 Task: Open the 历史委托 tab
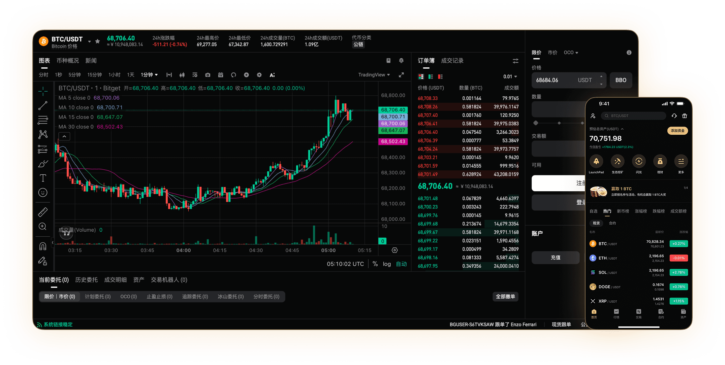[86, 280]
